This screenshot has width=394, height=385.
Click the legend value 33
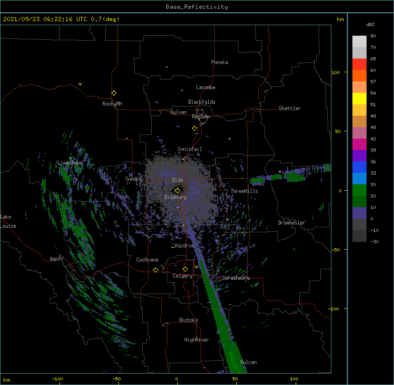point(373,173)
